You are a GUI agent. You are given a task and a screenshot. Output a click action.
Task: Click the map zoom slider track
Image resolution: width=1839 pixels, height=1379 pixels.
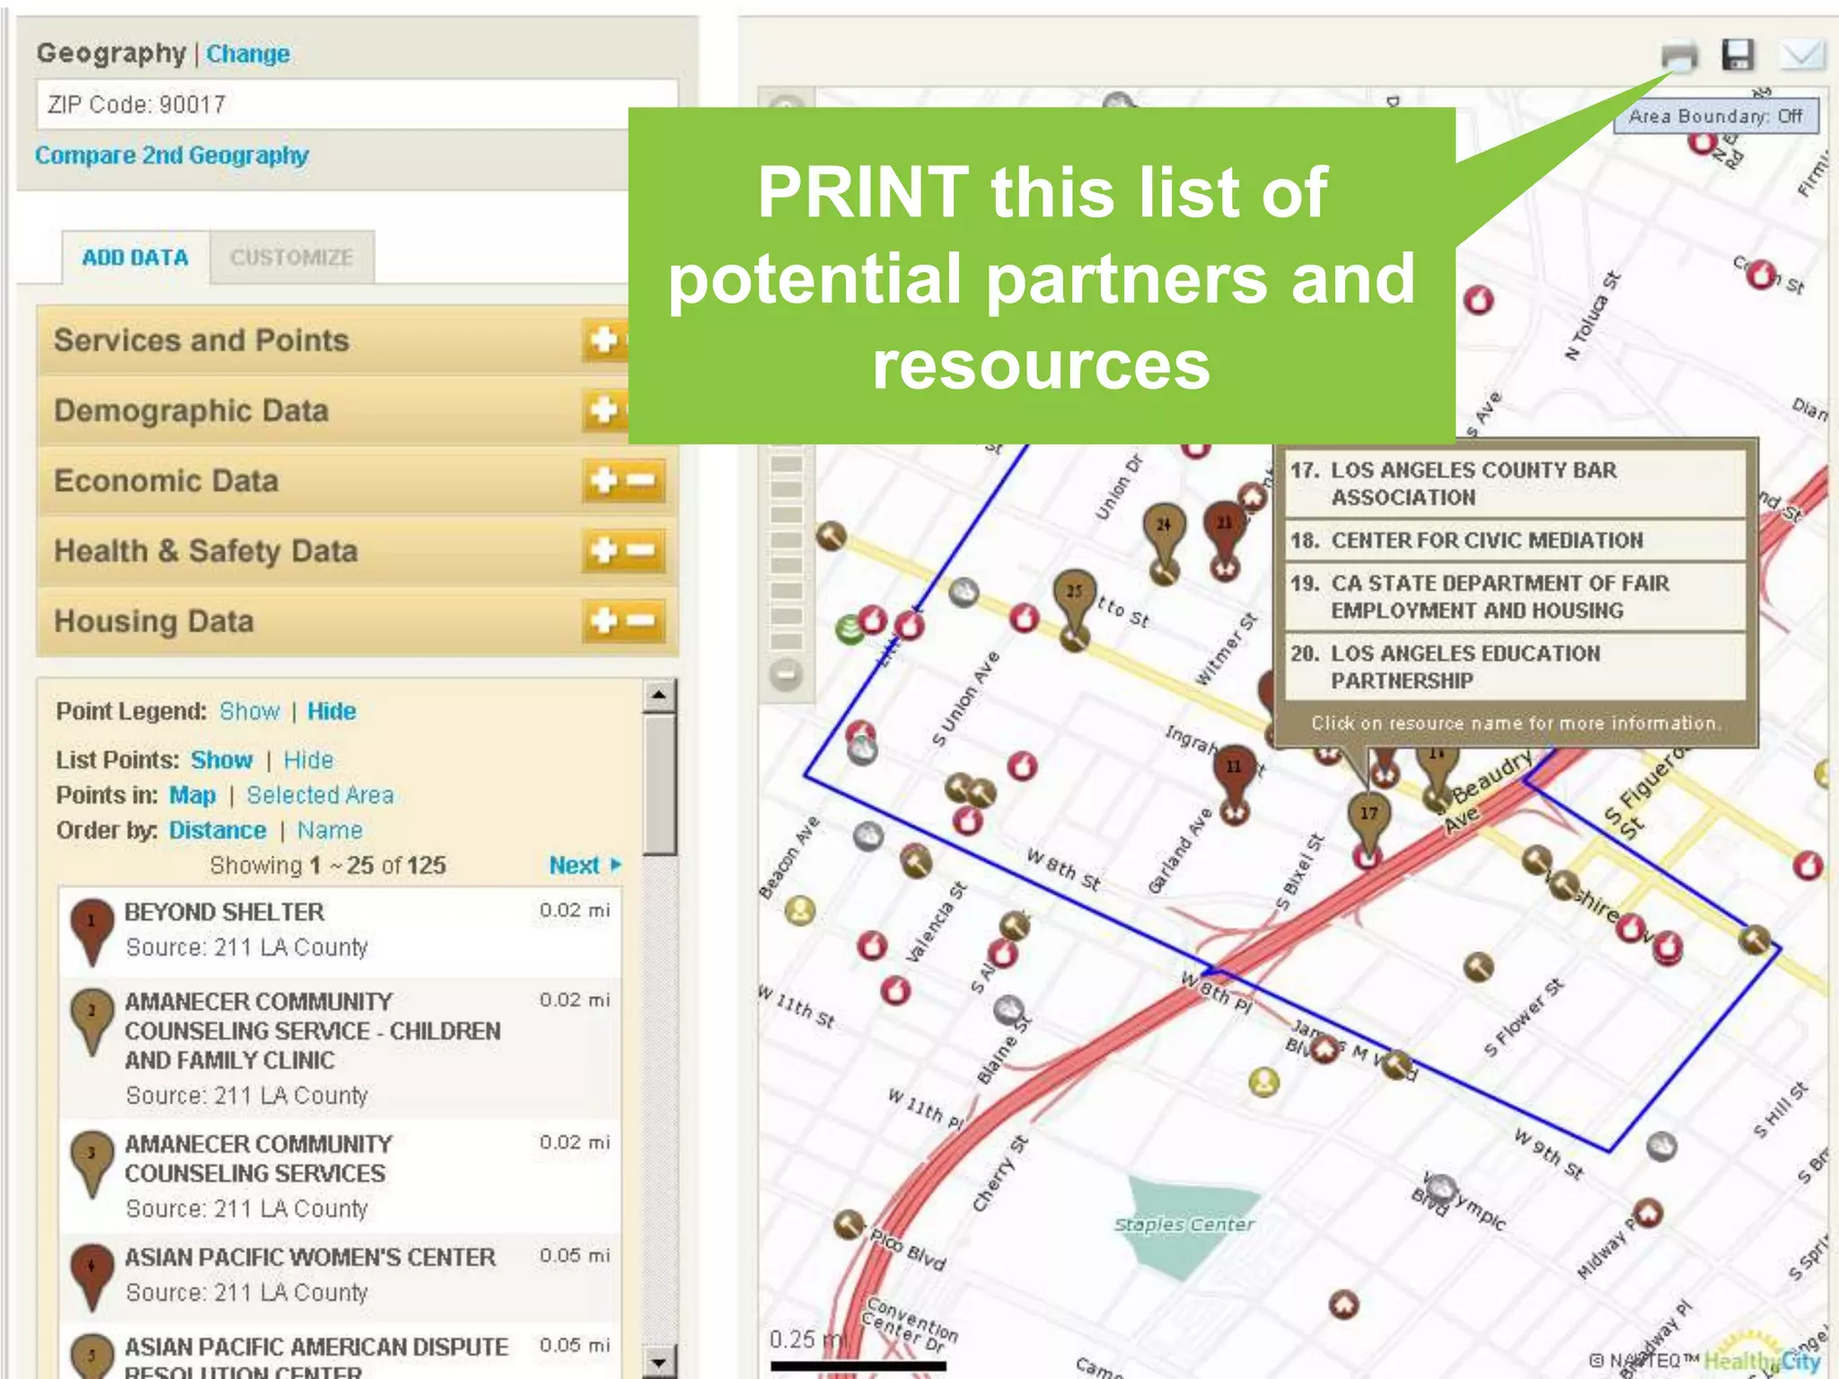coord(787,551)
